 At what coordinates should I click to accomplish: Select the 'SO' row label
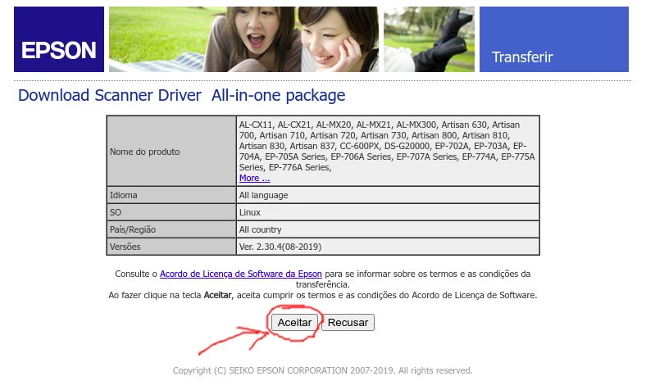[171, 212]
